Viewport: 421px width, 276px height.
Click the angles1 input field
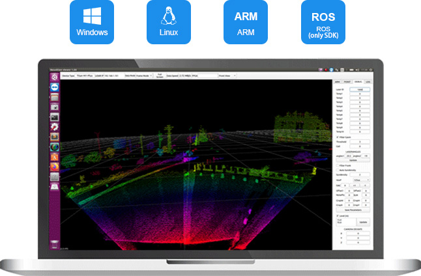pyautogui.click(x=349, y=156)
